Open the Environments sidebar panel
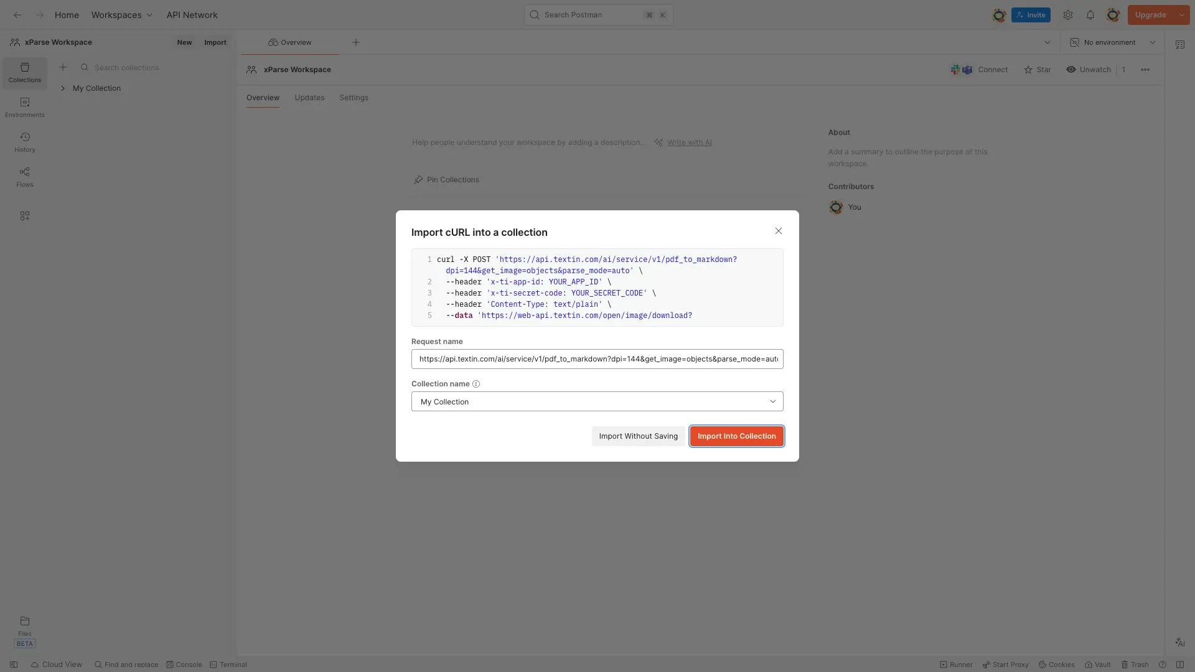Image resolution: width=1195 pixels, height=672 pixels. [x=24, y=107]
